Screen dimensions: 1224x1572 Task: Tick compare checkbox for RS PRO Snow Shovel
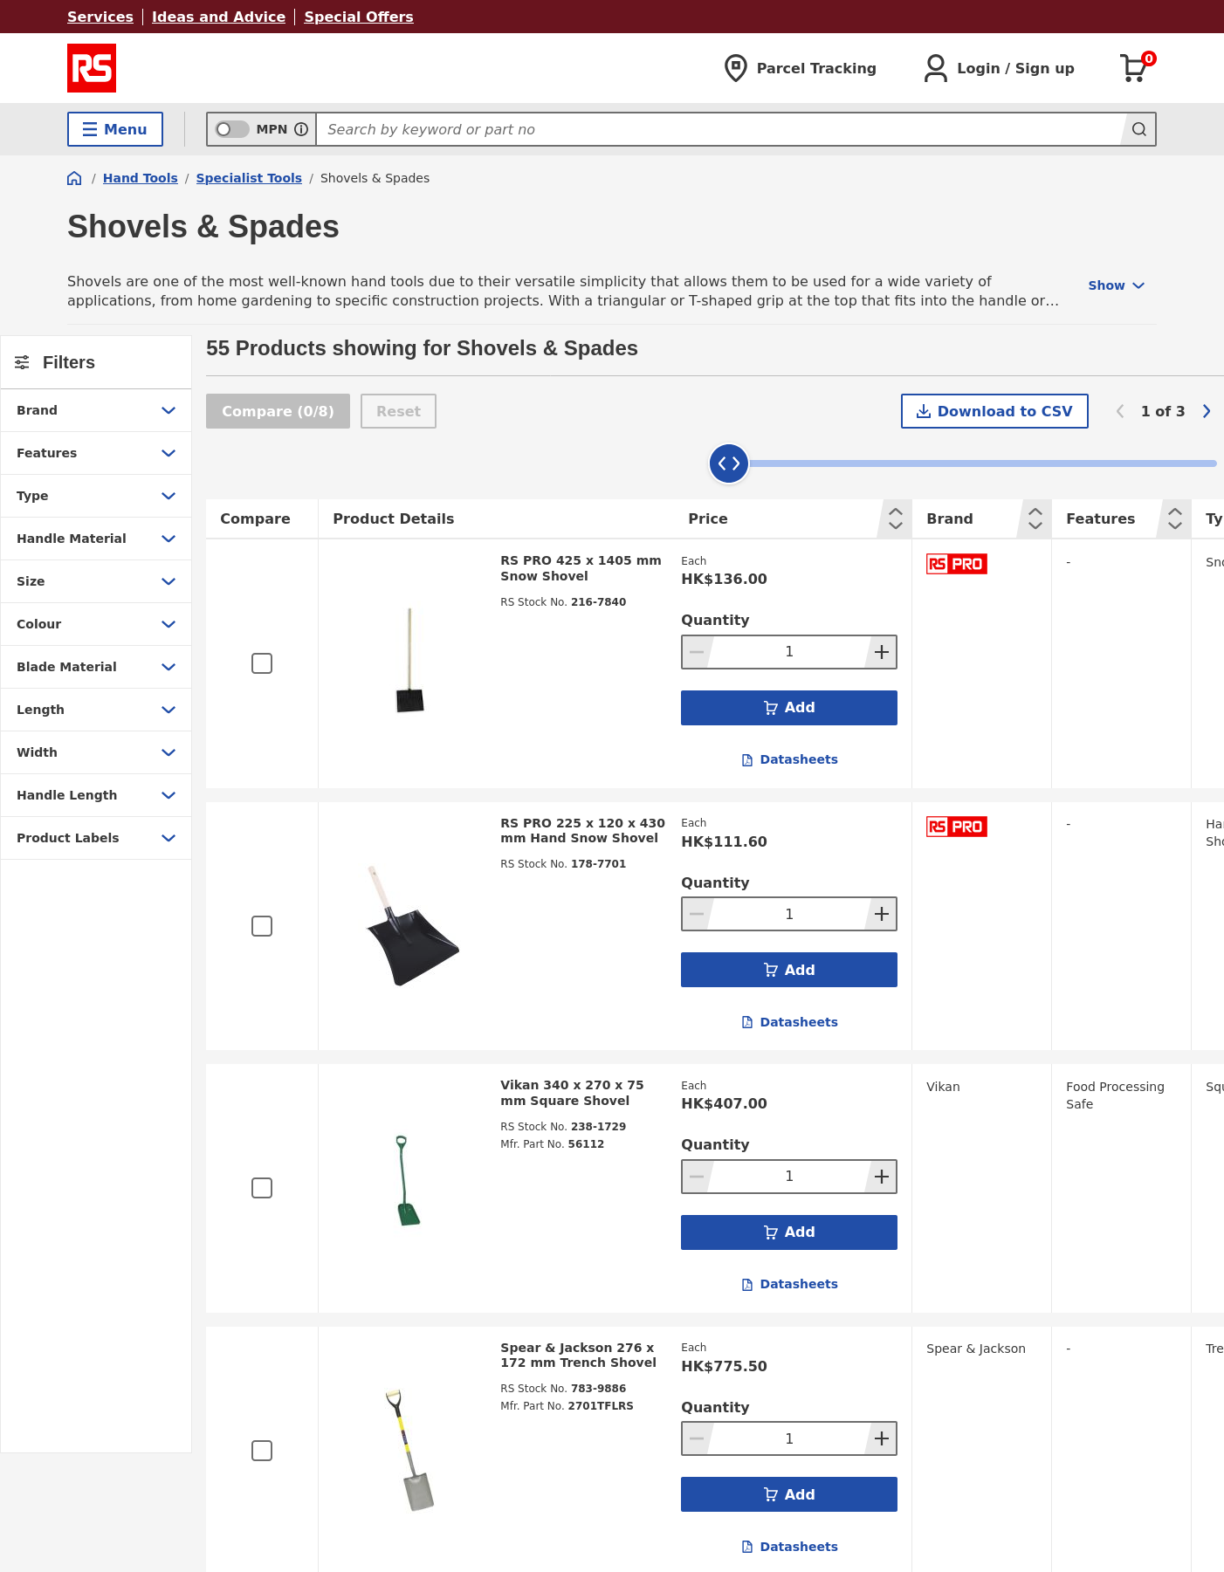[x=262, y=663]
